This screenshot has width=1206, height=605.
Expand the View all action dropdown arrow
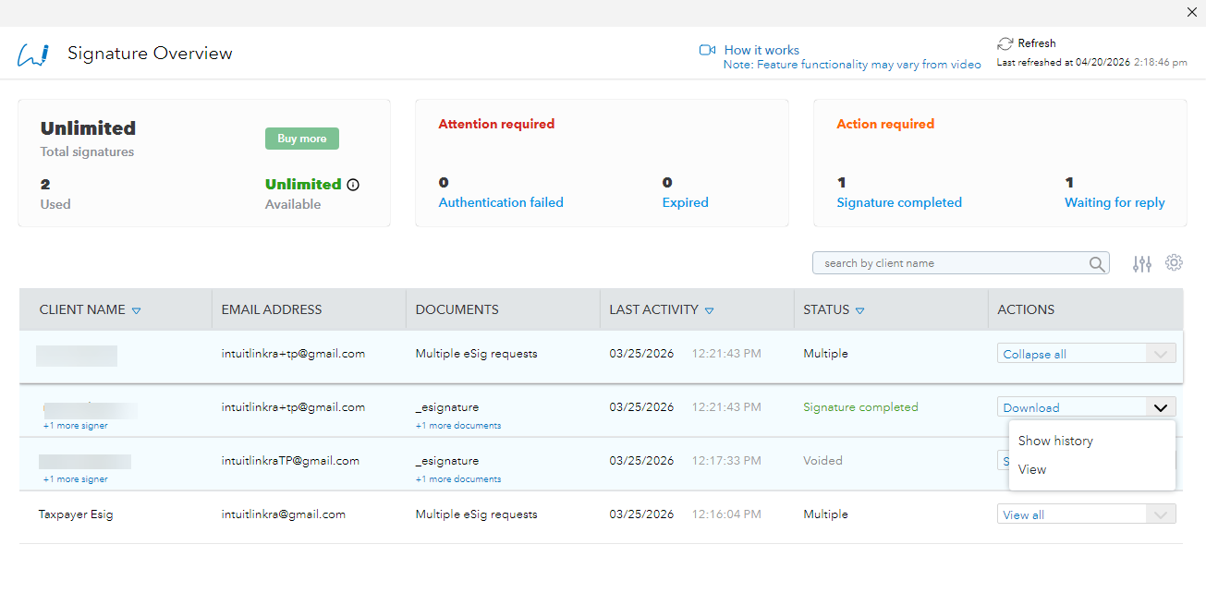point(1161,514)
